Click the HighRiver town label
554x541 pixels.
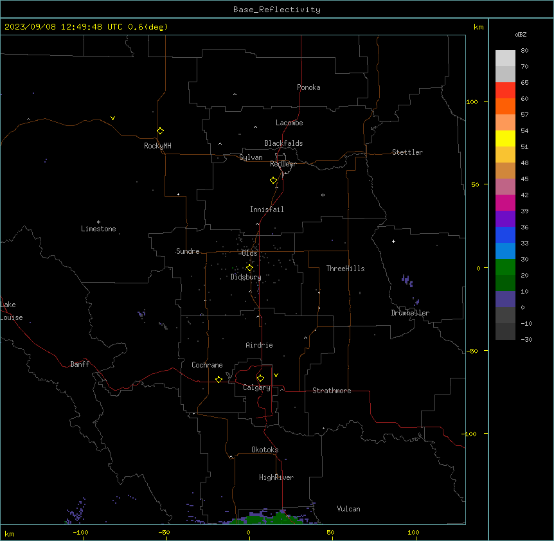click(276, 477)
